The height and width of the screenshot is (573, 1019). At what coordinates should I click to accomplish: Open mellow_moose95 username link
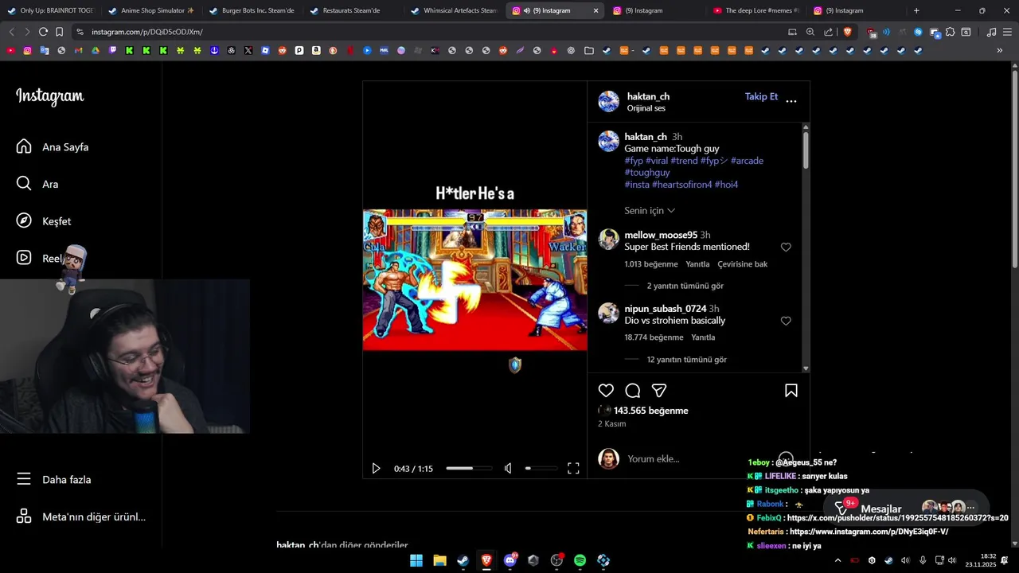click(661, 236)
